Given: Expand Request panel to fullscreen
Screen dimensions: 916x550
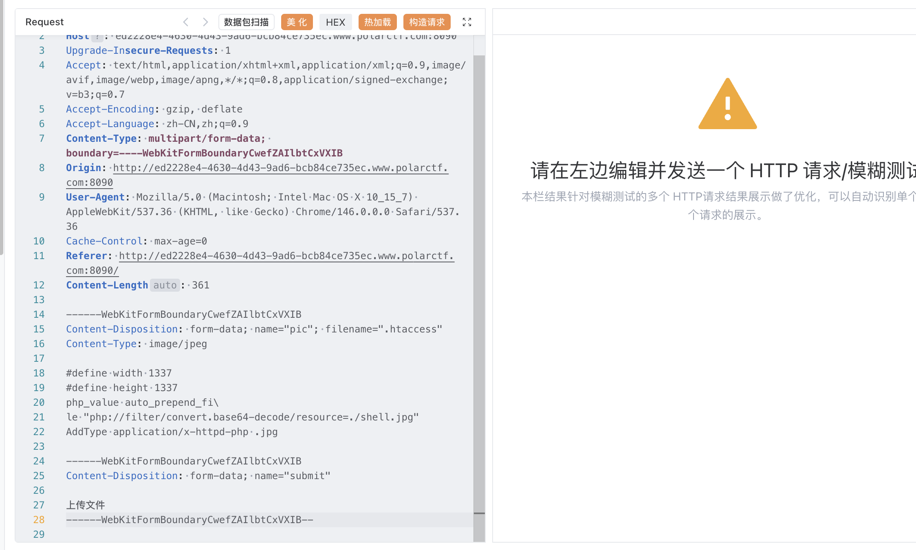Looking at the screenshot, I should (467, 22).
